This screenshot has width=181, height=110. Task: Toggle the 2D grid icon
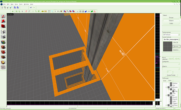(x=2, y=8)
